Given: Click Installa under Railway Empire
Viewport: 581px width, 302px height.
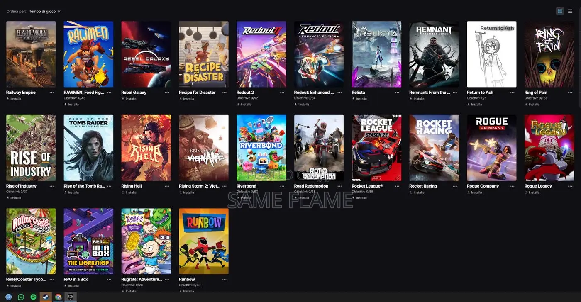Looking at the screenshot, I should 14,99.
